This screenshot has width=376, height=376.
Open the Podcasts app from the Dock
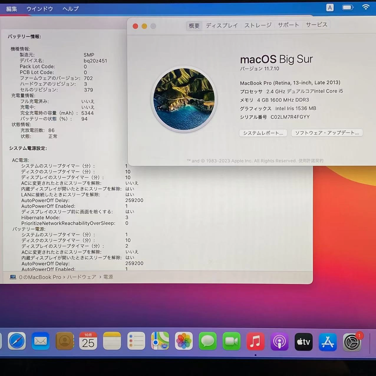[279, 341]
